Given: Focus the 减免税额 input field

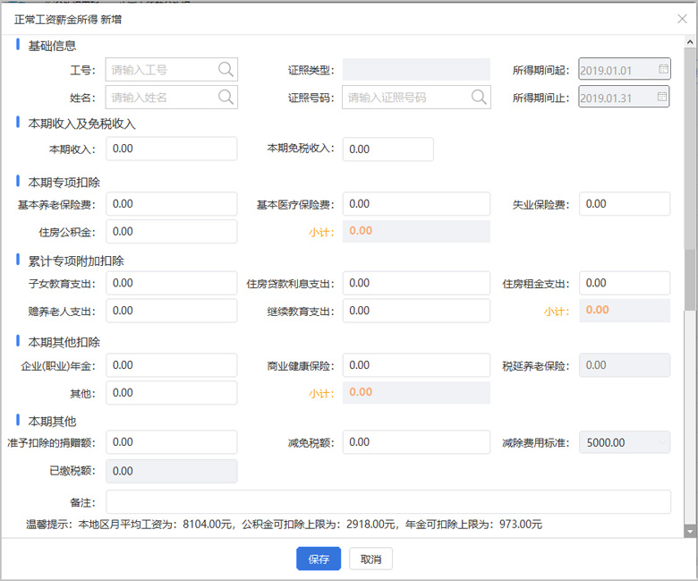Looking at the screenshot, I should point(415,442).
